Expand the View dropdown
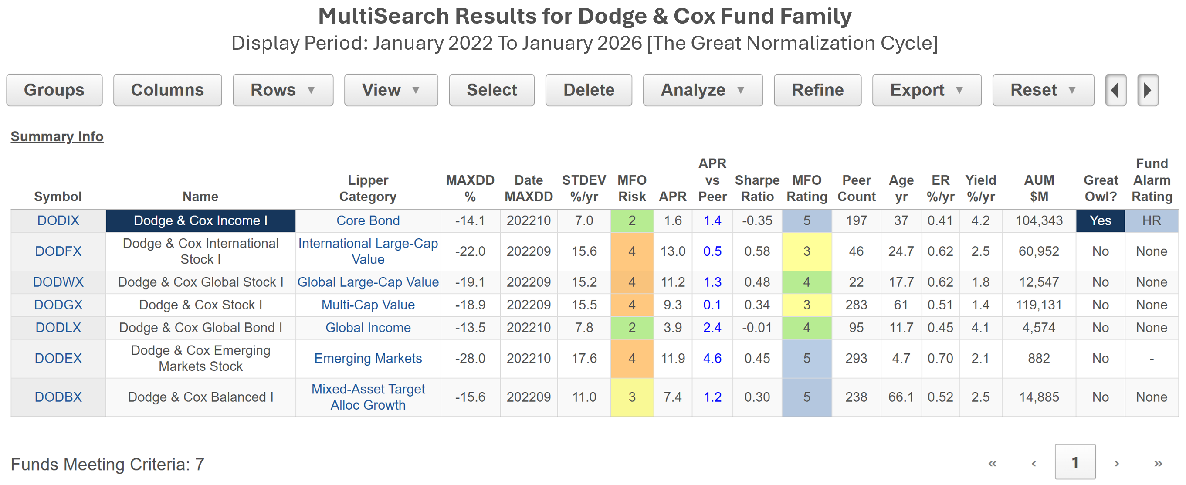 pyautogui.click(x=390, y=90)
